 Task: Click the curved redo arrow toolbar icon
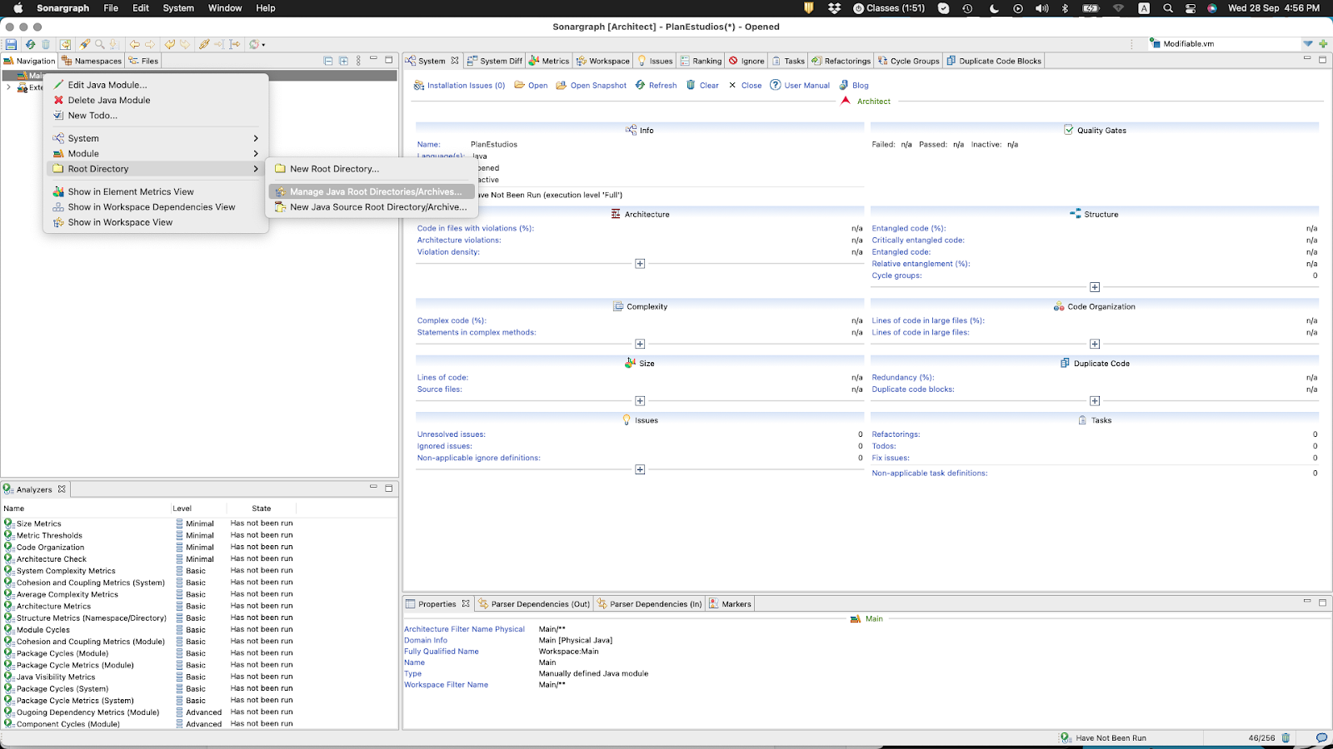click(185, 44)
